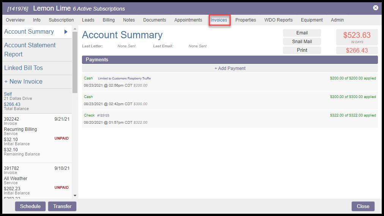This screenshot has width=384, height=216.
Task: Open the WDO Reports tab
Action: tap(278, 20)
